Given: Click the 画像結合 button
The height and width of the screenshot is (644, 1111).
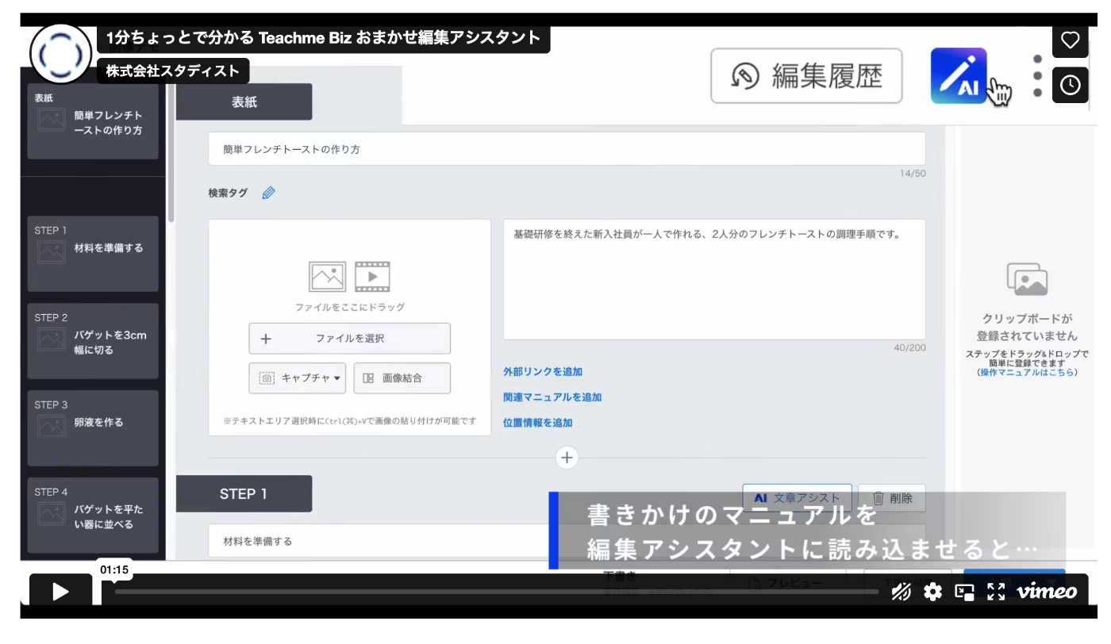Looking at the screenshot, I should click(x=402, y=378).
